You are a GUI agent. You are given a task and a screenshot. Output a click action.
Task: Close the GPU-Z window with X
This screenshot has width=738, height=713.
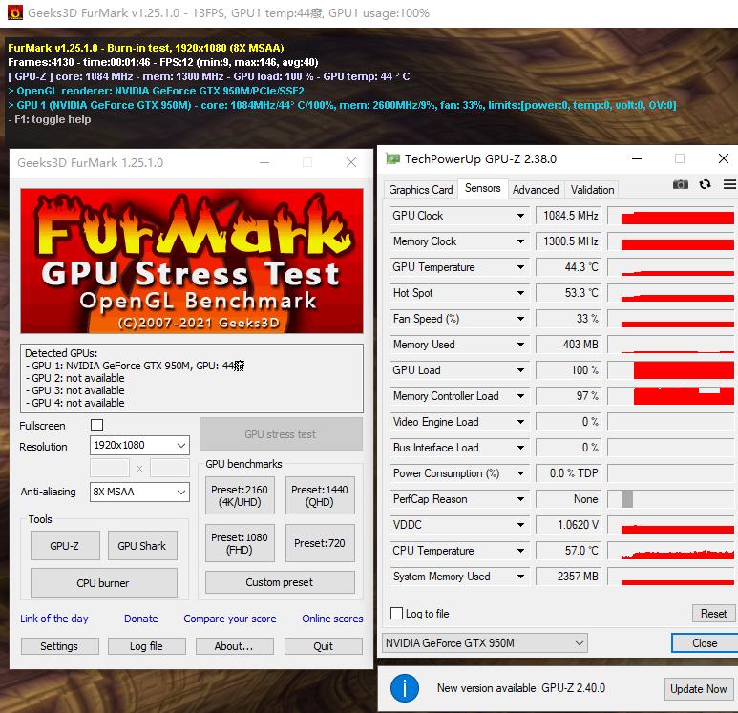[x=724, y=159]
